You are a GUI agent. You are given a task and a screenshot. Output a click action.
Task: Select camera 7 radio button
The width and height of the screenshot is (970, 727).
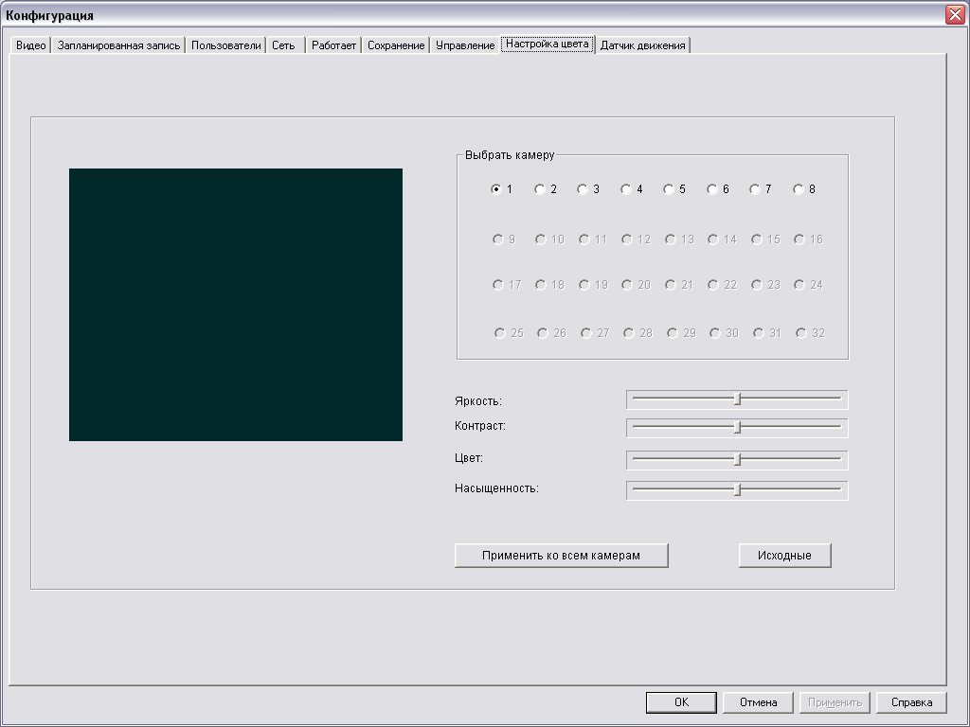coord(755,189)
